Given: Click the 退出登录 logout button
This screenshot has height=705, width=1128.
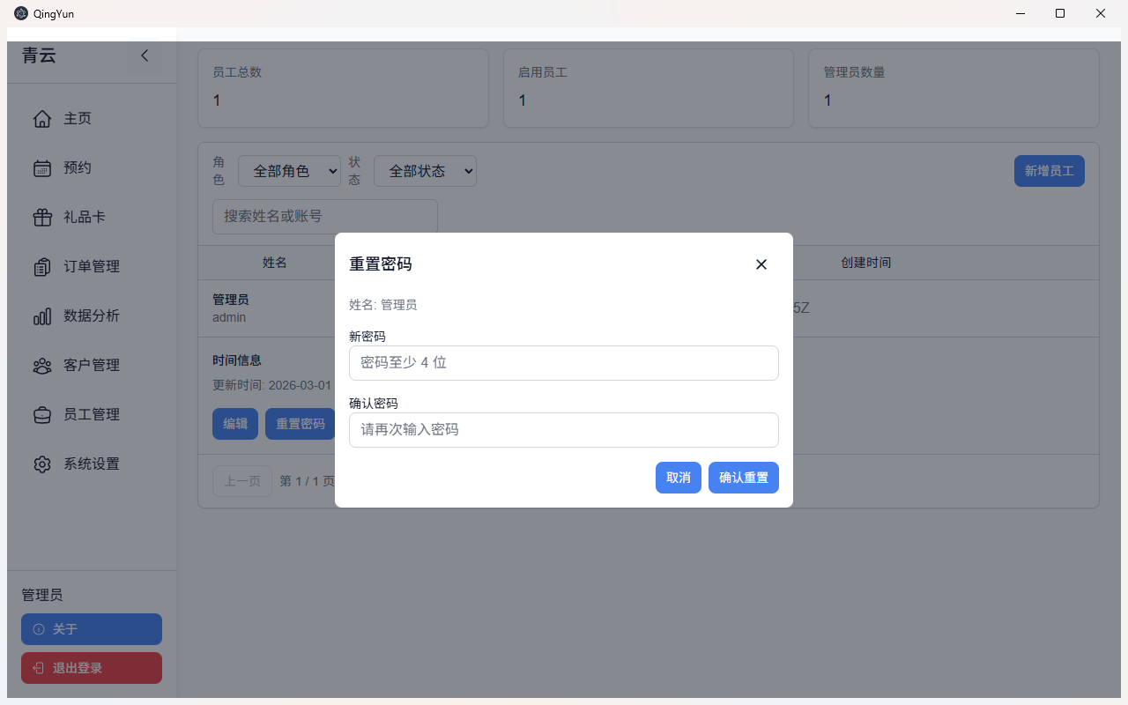Looking at the screenshot, I should pos(92,668).
